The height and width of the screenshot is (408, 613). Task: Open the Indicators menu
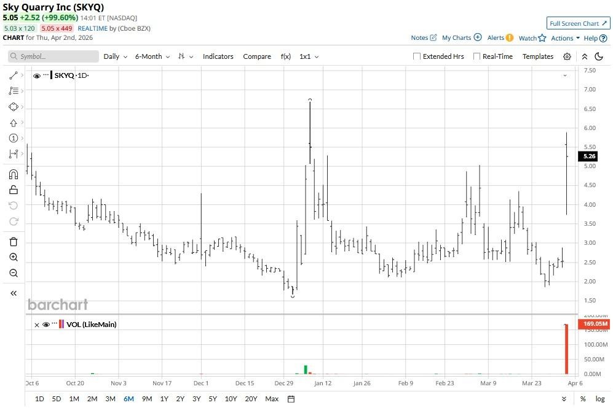(x=218, y=56)
